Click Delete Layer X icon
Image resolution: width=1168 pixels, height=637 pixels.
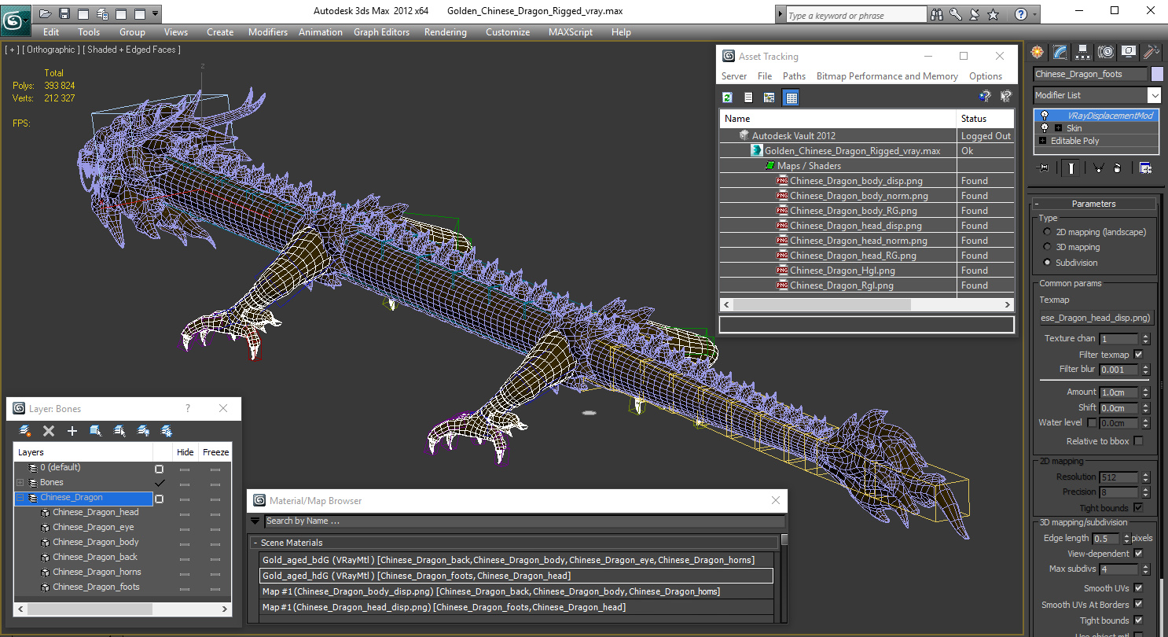coord(49,431)
